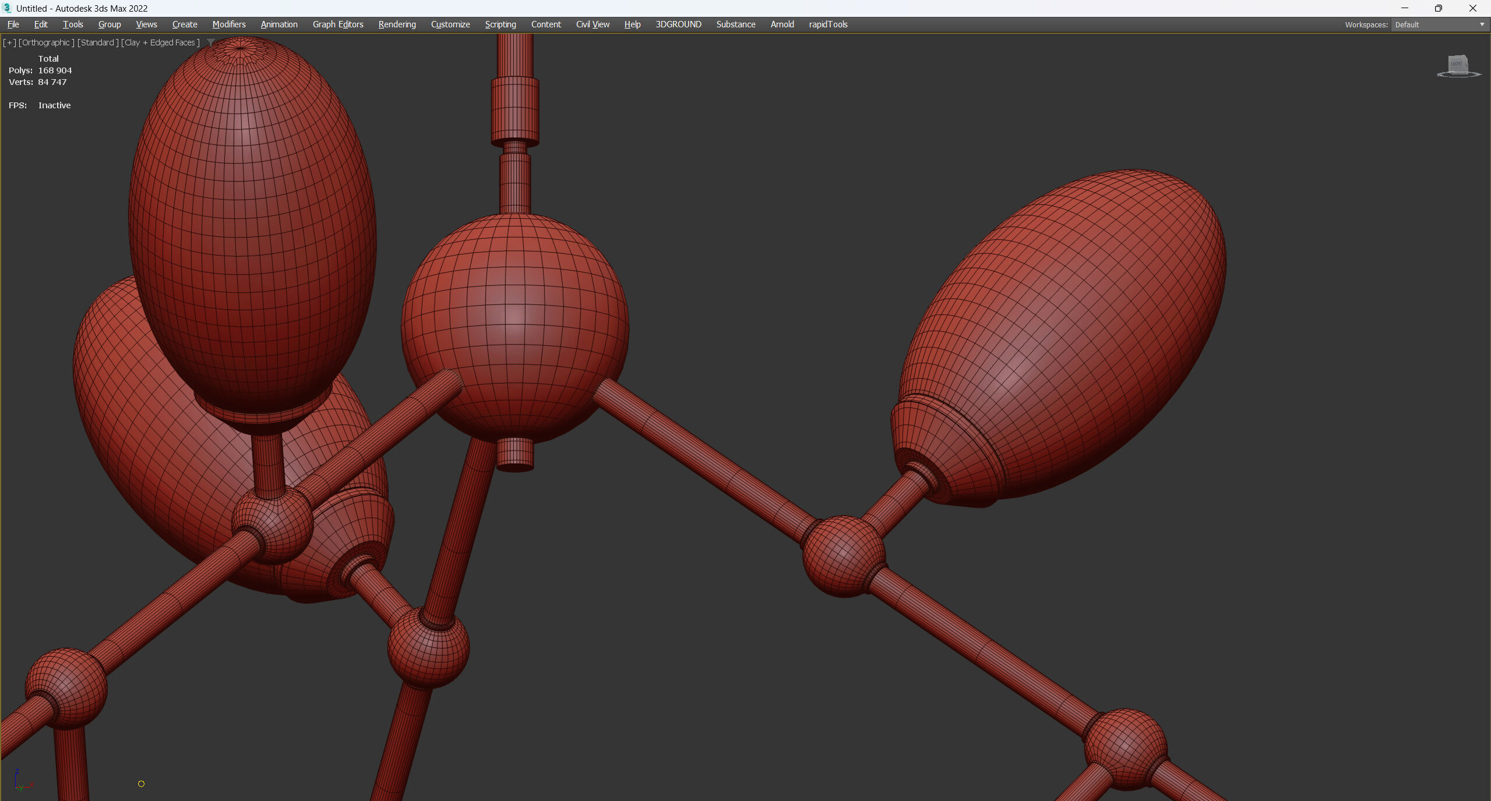1491x801 pixels.
Task: Open the Help menu
Action: click(632, 24)
